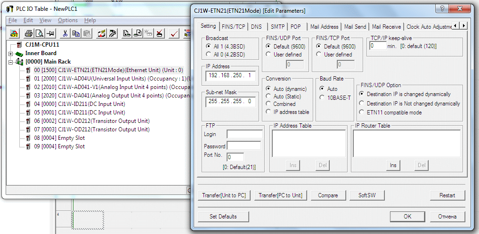
Task: Switch to the FINS/TCP tab
Action: (234, 26)
